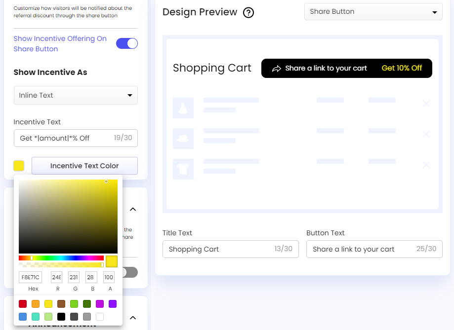The image size is (454, 330).
Task: Pick the red preset color swatch
Action: (22, 304)
